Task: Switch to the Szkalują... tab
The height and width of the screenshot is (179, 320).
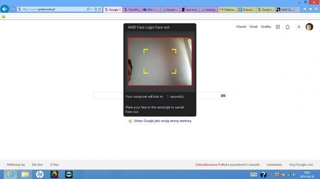Action: coord(209,9)
